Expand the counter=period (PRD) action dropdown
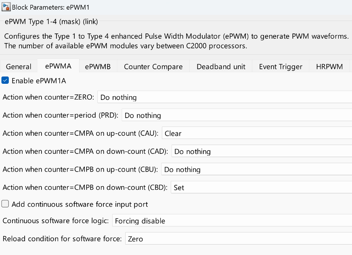 [237, 116]
